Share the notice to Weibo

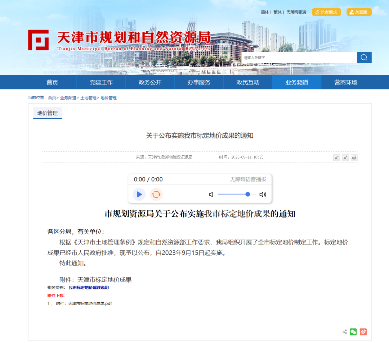(x=363, y=332)
